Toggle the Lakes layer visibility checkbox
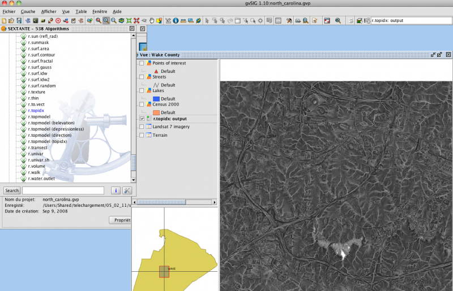 [142, 90]
